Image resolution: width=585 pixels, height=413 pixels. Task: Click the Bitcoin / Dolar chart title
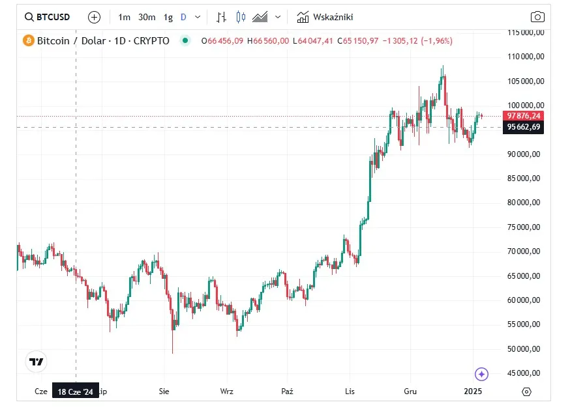click(x=103, y=41)
